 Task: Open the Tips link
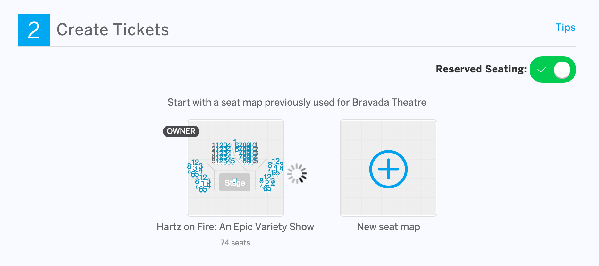(x=565, y=28)
